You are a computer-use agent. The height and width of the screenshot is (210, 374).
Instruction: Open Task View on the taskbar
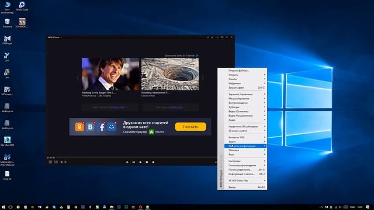coord(11,207)
